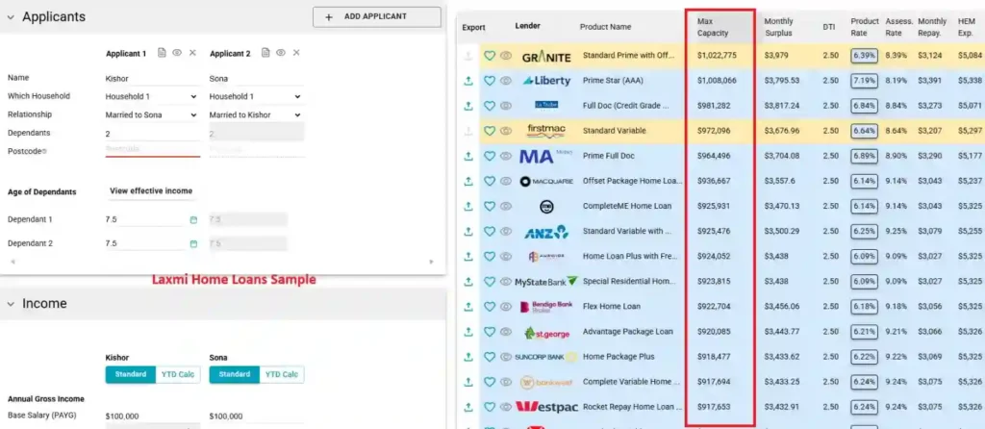The image size is (985, 429).
Task: Toggle the CompleteME Home Loan eye icon
Action: point(506,206)
